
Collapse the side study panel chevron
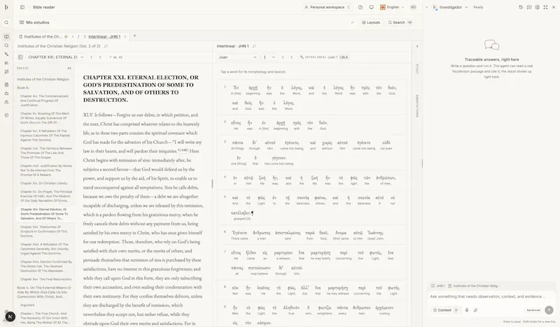[416, 46]
